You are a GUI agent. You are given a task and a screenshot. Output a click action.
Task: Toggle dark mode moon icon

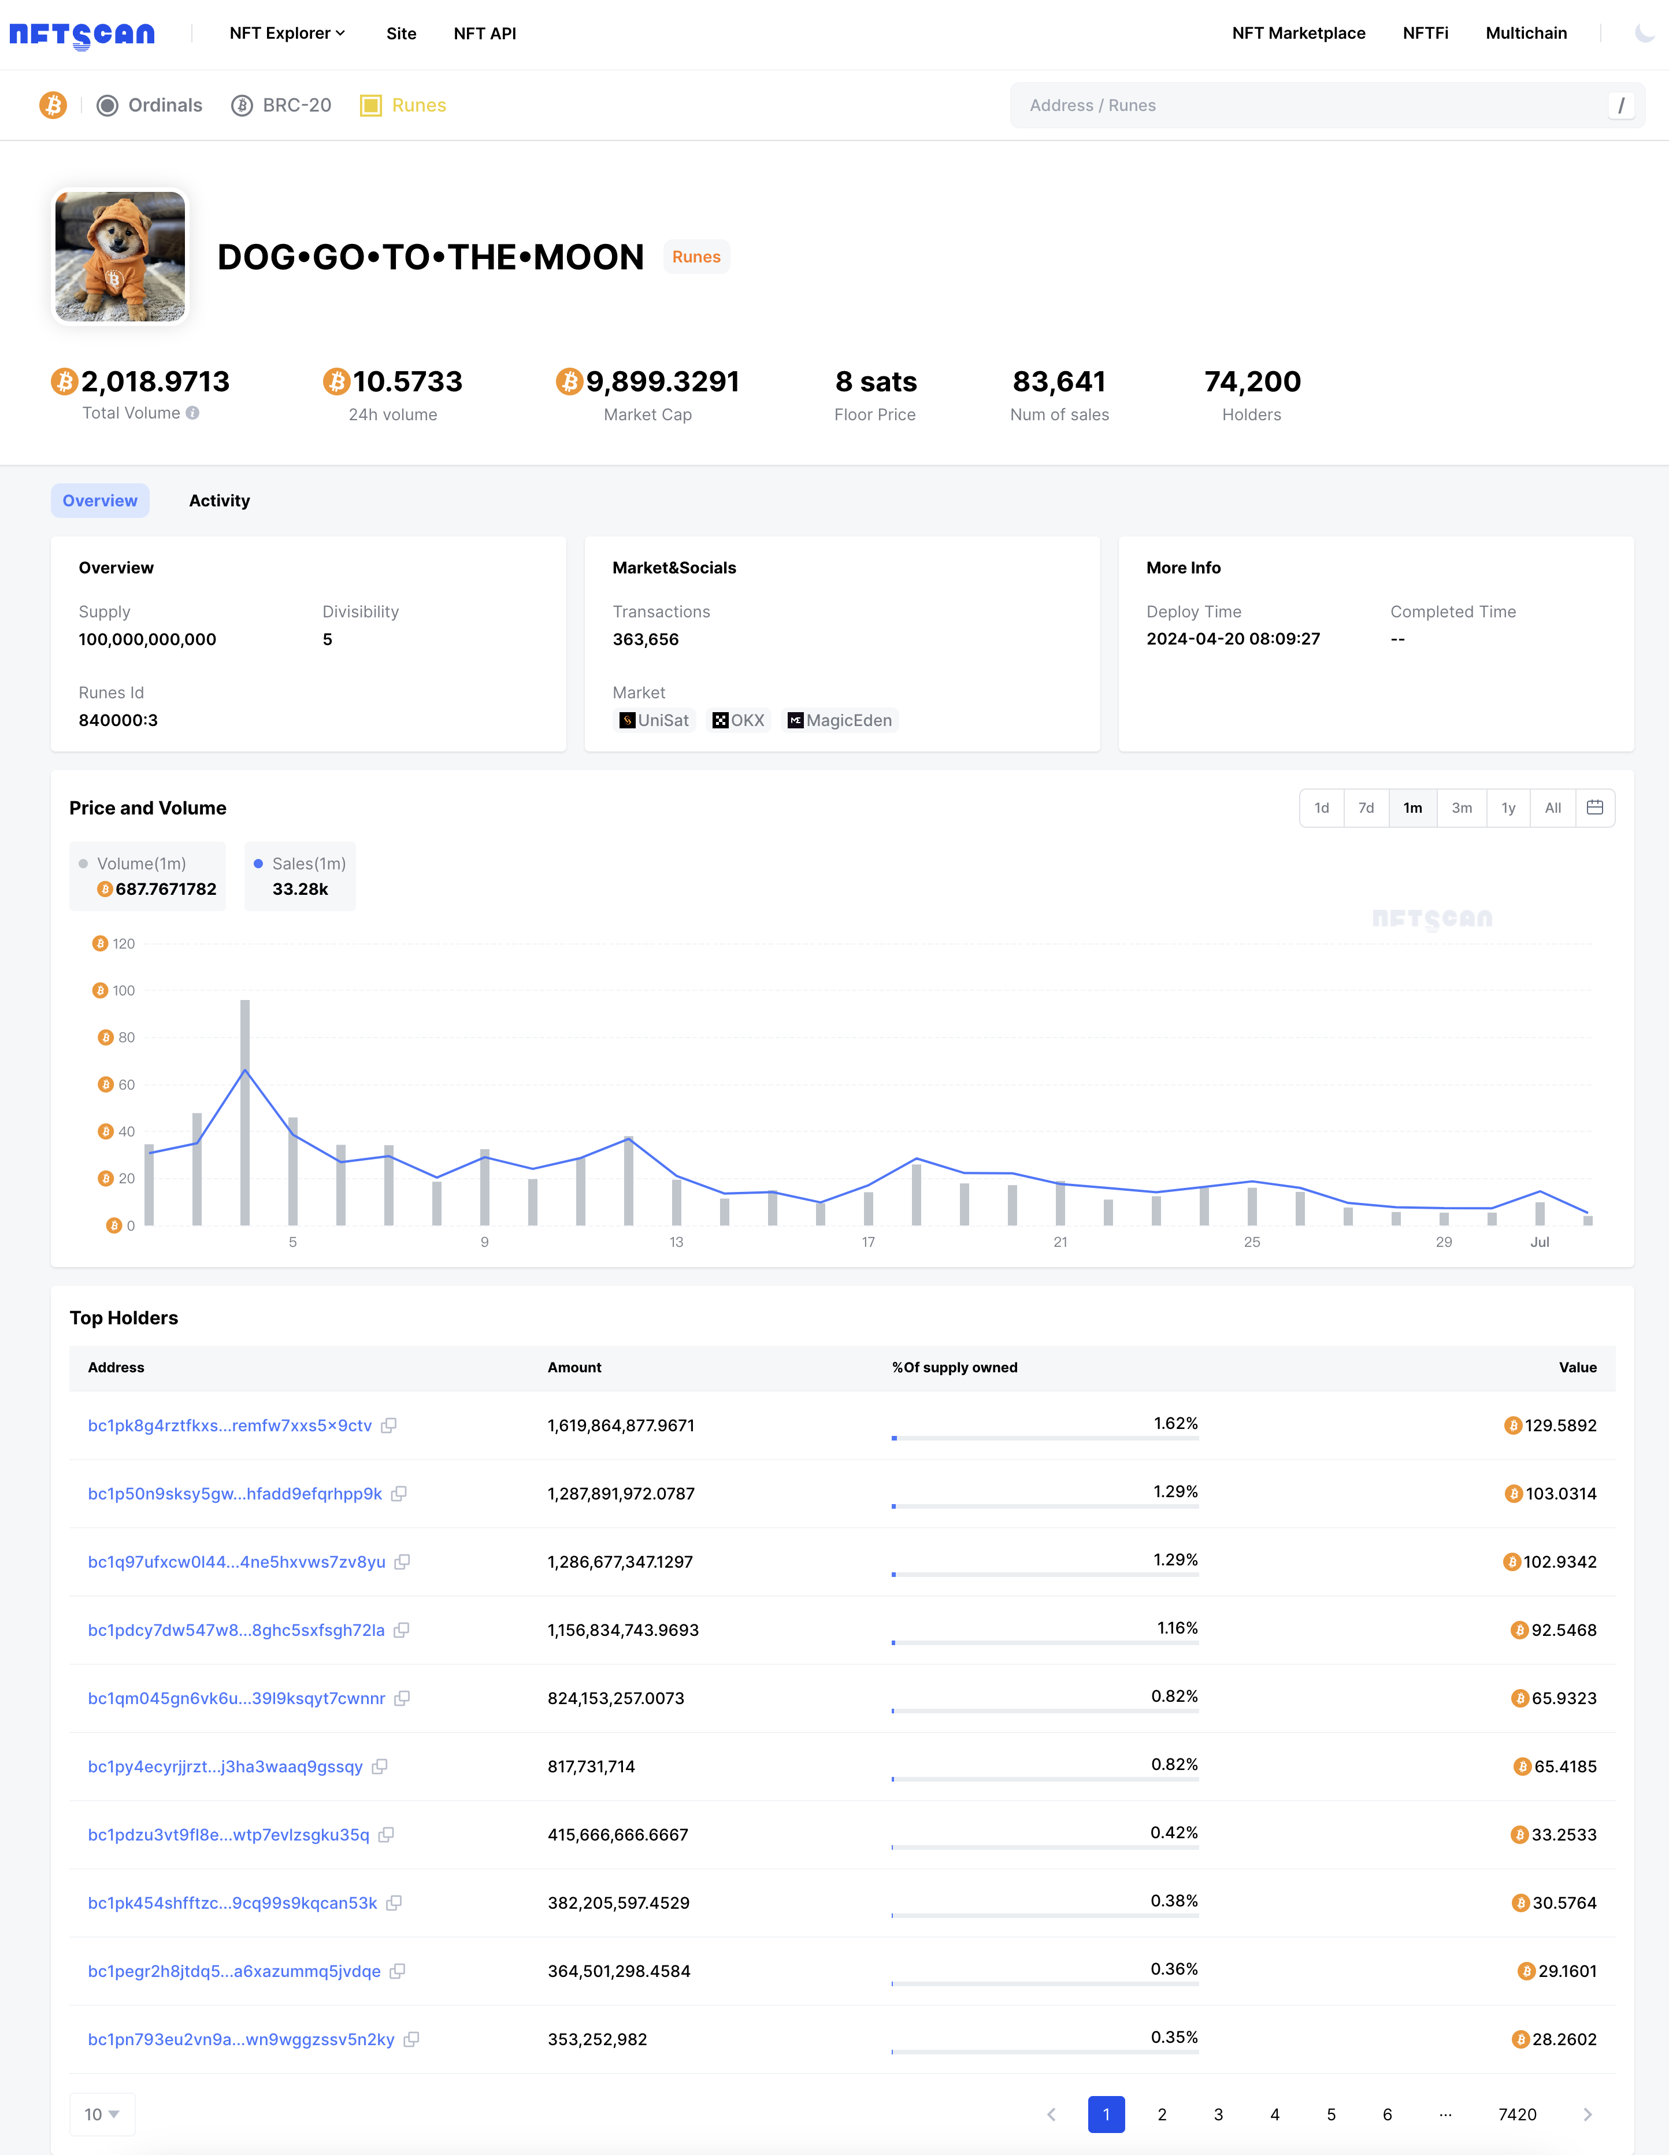(x=1644, y=34)
